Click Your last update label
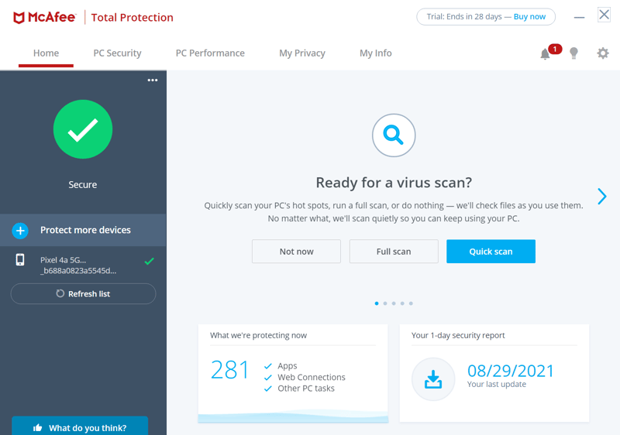Image resolution: width=620 pixels, height=435 pixels. [497, 384]
